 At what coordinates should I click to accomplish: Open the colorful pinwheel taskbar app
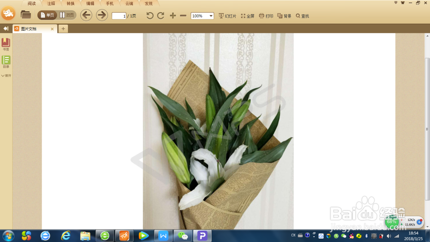26,236
